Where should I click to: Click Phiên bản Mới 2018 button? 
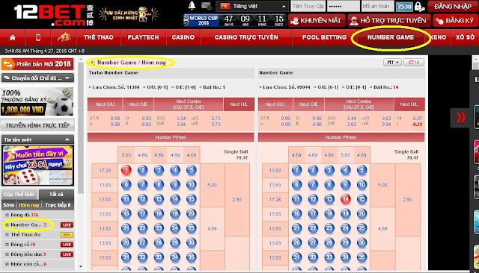tap(37, 64)
